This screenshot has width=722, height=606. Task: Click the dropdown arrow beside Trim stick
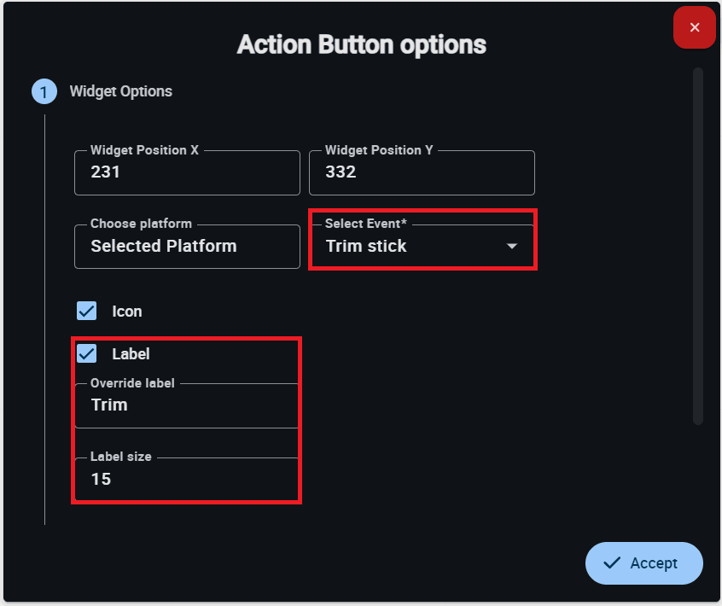click(512, 247)
